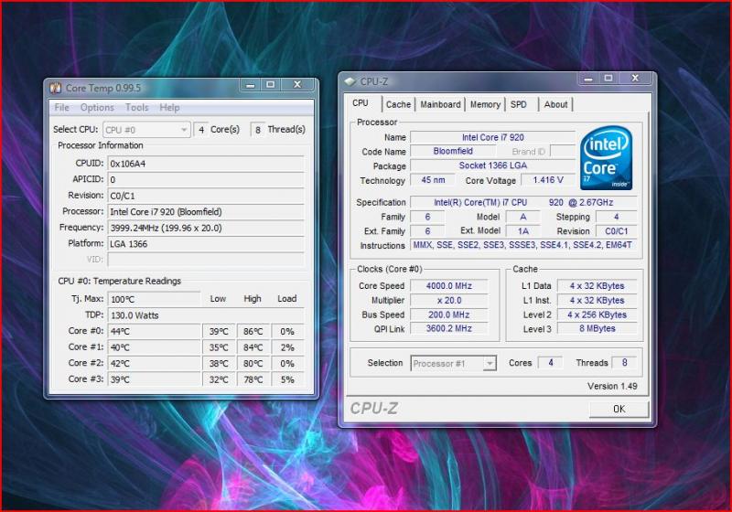This screenshot has height=512, width=732.
Task: Click Core #2 temperature 42°C
Action: tap(154, 363)
